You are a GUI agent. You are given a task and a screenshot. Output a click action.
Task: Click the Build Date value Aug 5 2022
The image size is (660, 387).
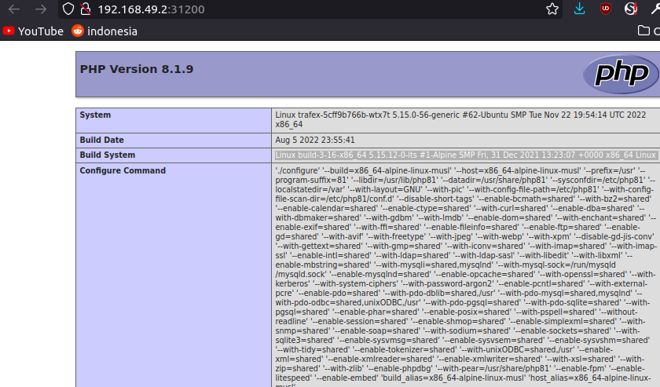[x=310, y=140]
